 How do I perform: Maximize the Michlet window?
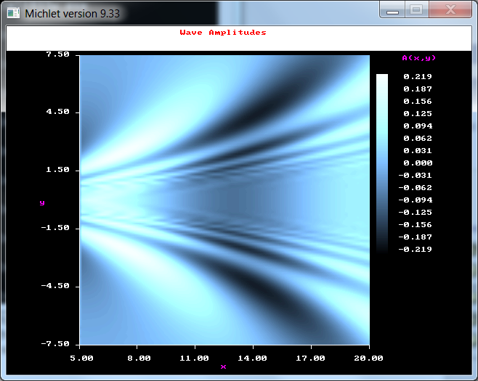pos(416,10)
